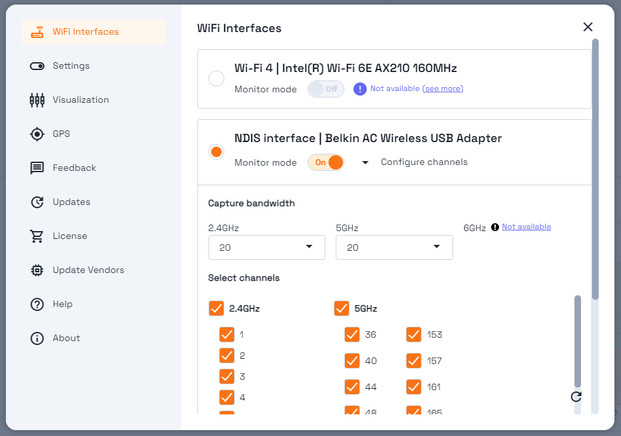Screen dimensions: 621x436
Task: Click the 6GHz black exclamation icon
Action: point(494,227)
